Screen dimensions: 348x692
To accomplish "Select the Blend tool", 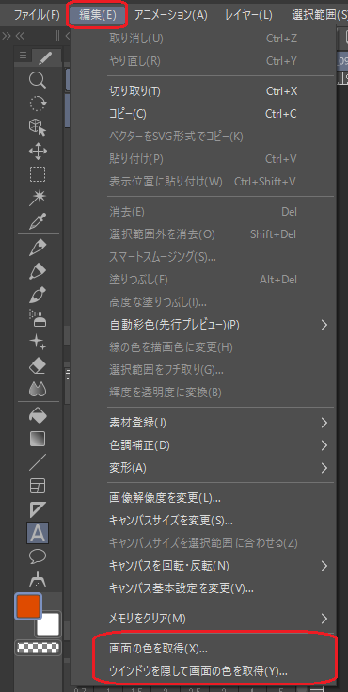I will 38,389.
